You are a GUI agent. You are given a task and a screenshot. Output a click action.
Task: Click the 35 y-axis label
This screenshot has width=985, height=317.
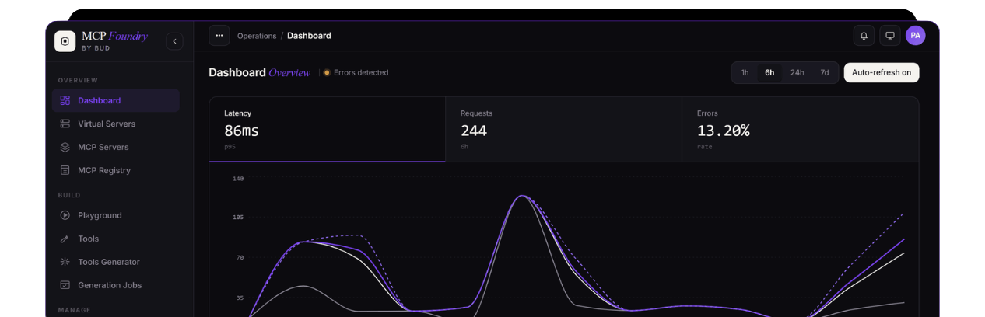(240, 298)
